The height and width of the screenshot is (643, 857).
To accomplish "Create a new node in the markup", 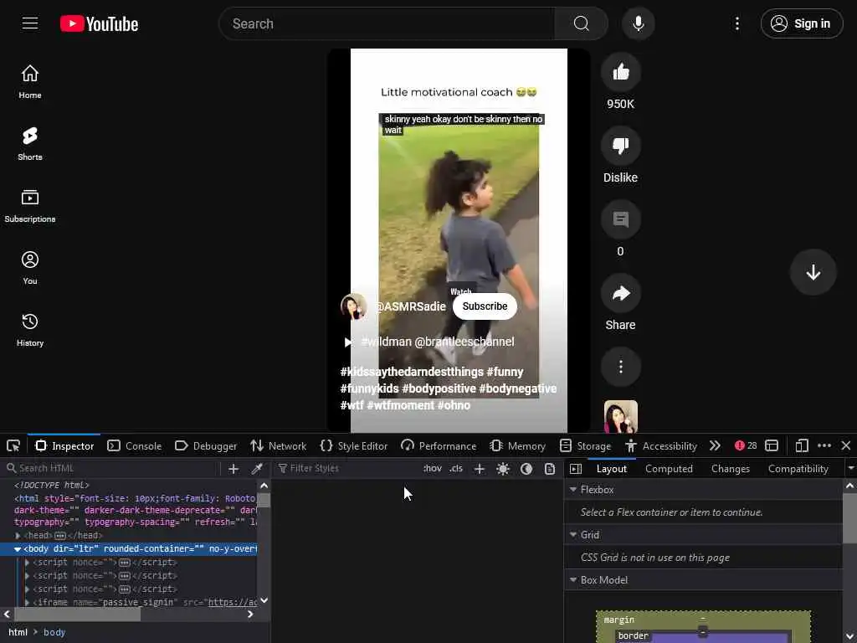I will point(233,469).
